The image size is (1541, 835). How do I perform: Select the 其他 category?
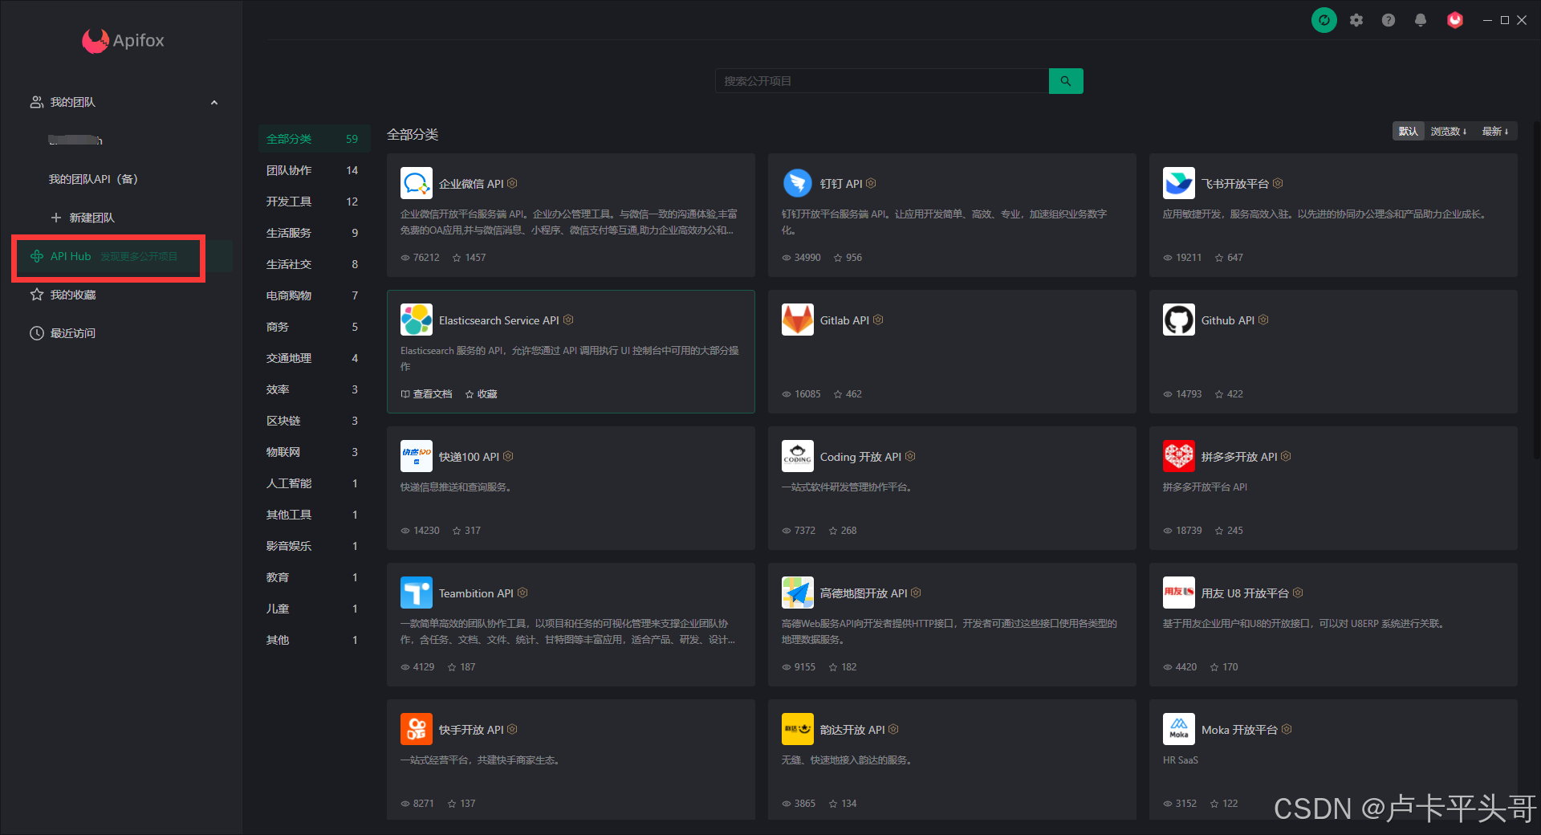314,640
